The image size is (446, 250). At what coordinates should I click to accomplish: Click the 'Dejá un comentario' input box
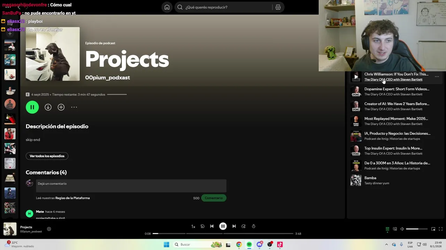[x=131, y=186]
